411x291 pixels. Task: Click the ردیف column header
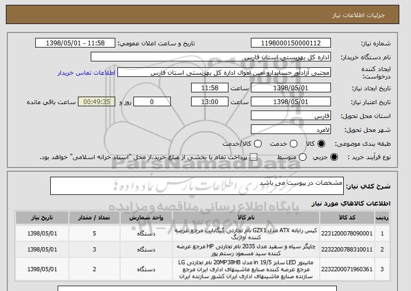(x=382, y=218)
